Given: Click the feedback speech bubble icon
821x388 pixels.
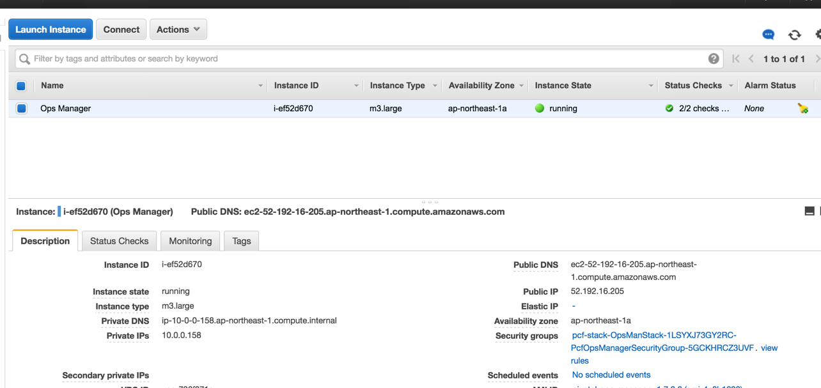Looking at the screenshot, I should tap(768, 35).
